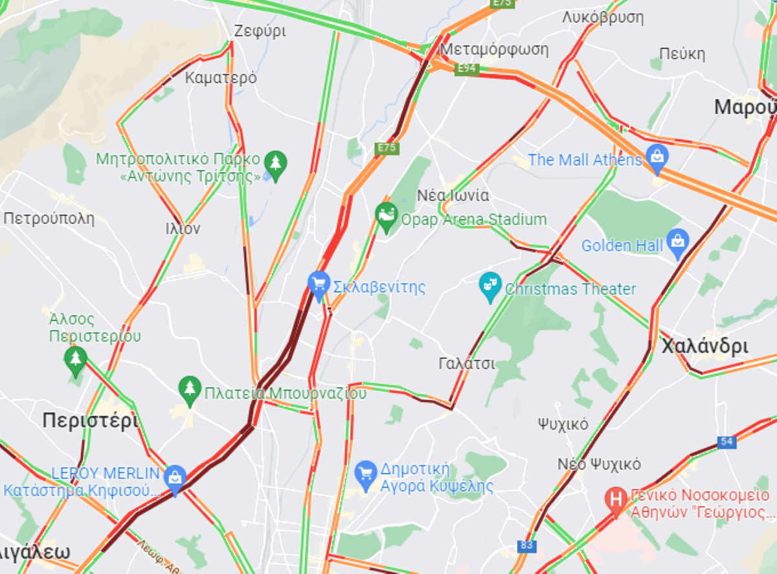This screenshot has height=574, width=777.
Task: Click the Χαλάνδρι district label
Action: pyautogui.click(x=704, y=346)
